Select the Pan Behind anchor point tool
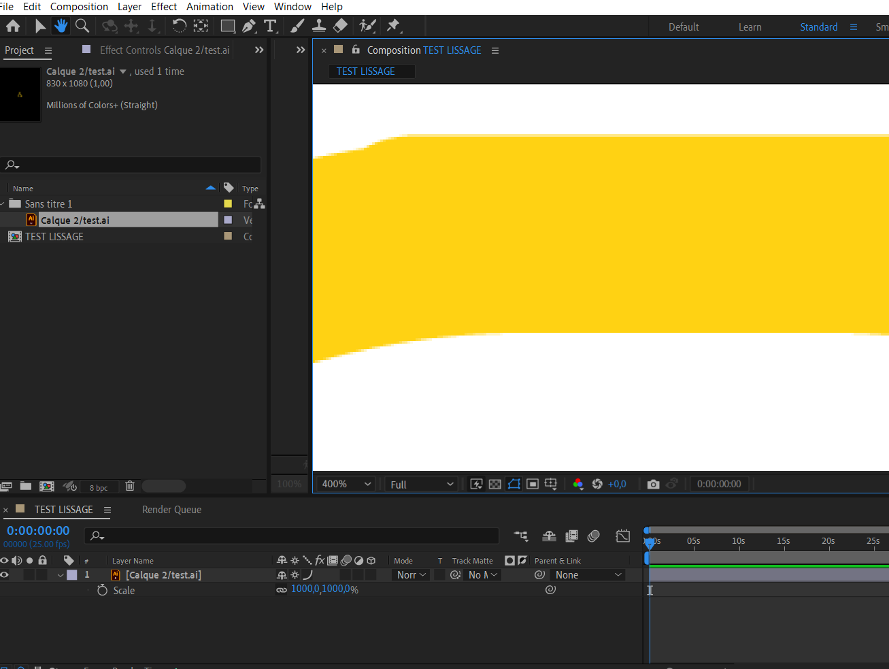Viewport: 889px width, 669px height. pyautogui.click(x=201, y=27)
